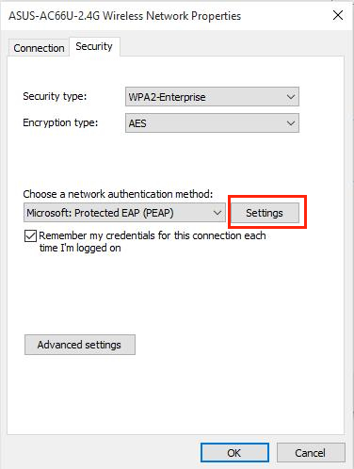Toggle the Remember my credentials checkbox

click(30, 235)
